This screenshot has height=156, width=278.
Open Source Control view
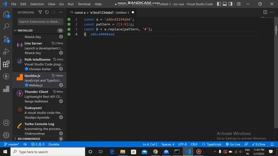6,39
